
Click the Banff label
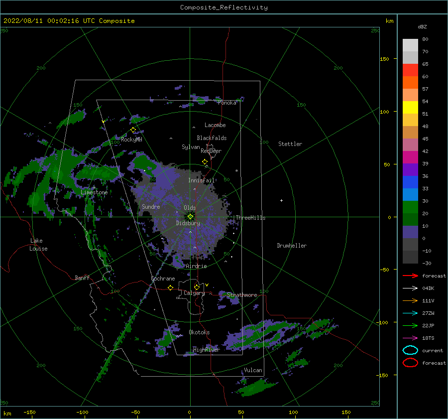[x=82, y=278]
